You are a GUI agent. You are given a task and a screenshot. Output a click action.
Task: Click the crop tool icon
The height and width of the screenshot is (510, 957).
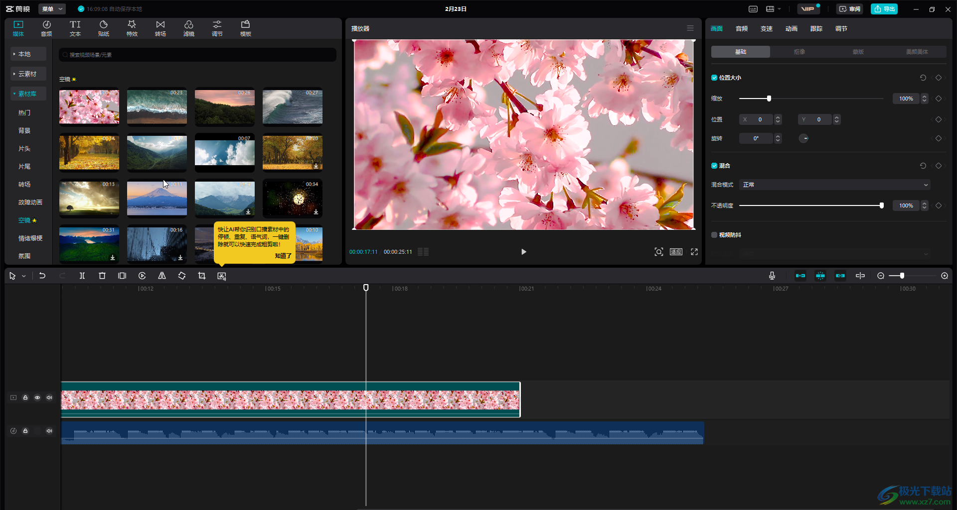(x=202, y=276)
